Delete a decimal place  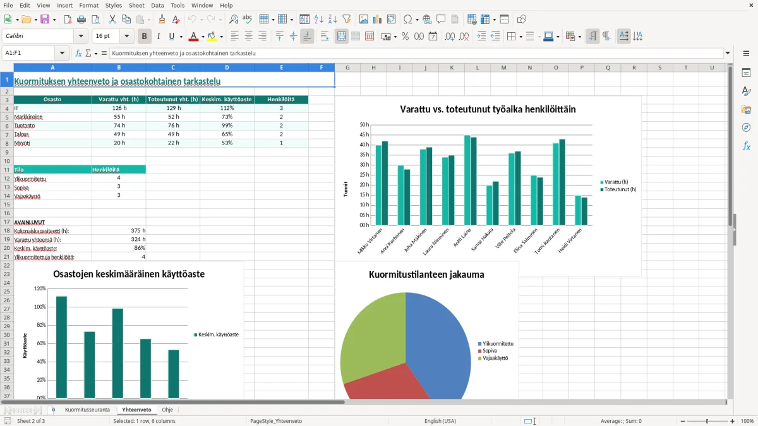[x=464, y=37]
